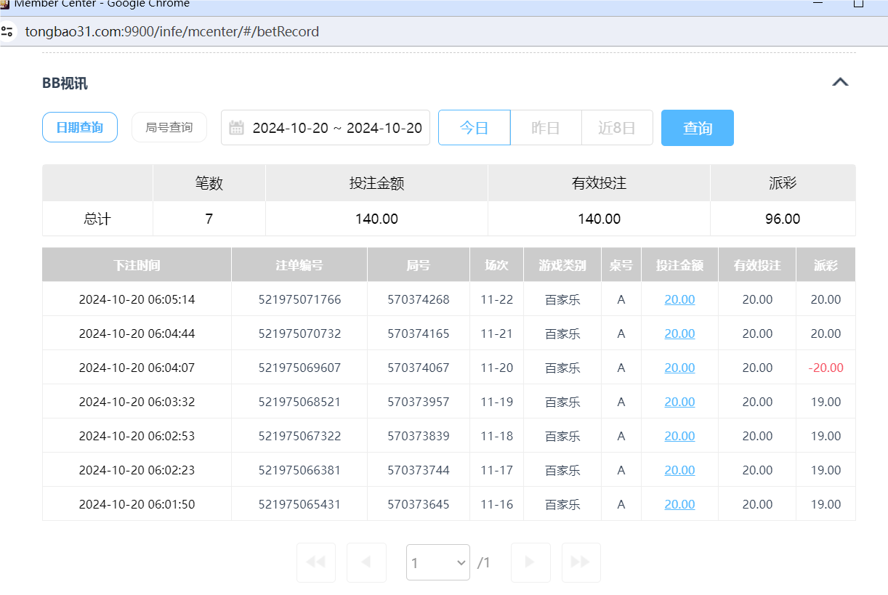This screenshot has width=888, height=595.
Task: Open bet amount link for 注单 521975071766
Action: tap(679, 299)
